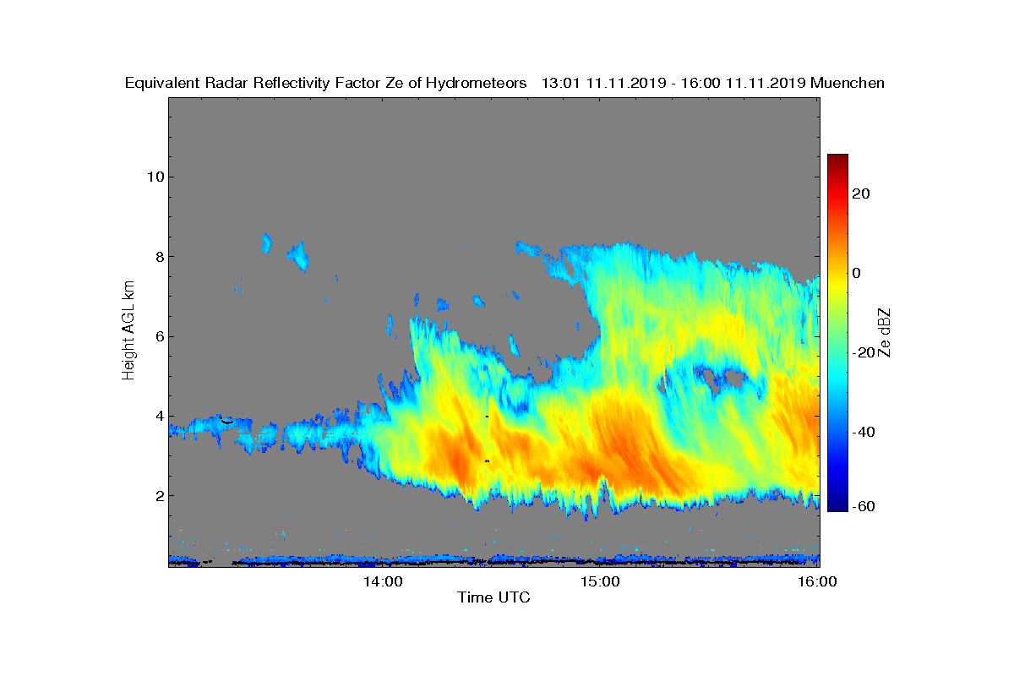This screenshot has width=1014, height=676.
Task: Click the 'Time UTC' axis label
Action: (493, 597)
